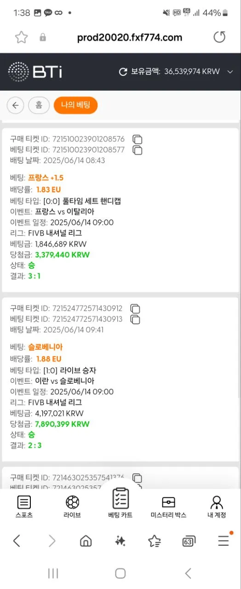The height and width of the screenshot is (589, 241).
Task: Select the 나의 베팅 tab
Action: pyautogui.click(x=75, y=105)
